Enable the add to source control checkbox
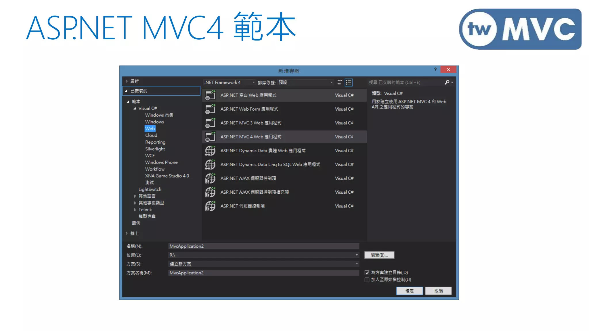The height and width of the screenshot is (331, 589). click(x=367, y=280)
